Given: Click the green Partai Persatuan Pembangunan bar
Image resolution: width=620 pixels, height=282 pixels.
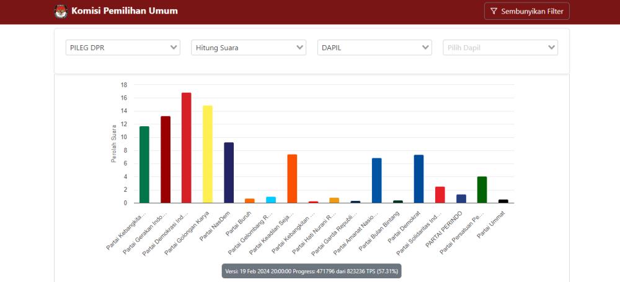Looking at the screenshot, I should click(482, 190).
